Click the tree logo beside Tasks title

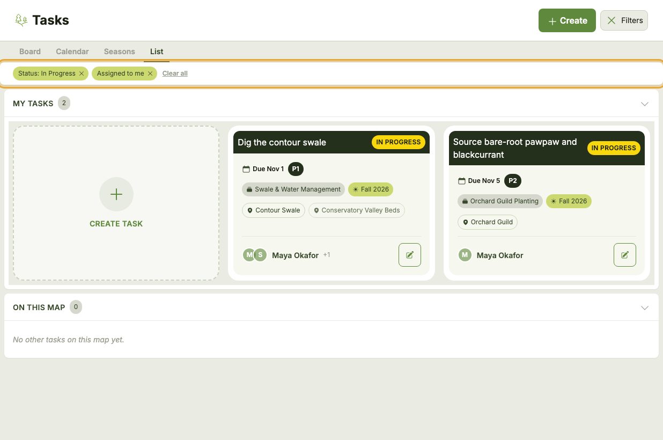pyautogui.click(x=21, y=20)
